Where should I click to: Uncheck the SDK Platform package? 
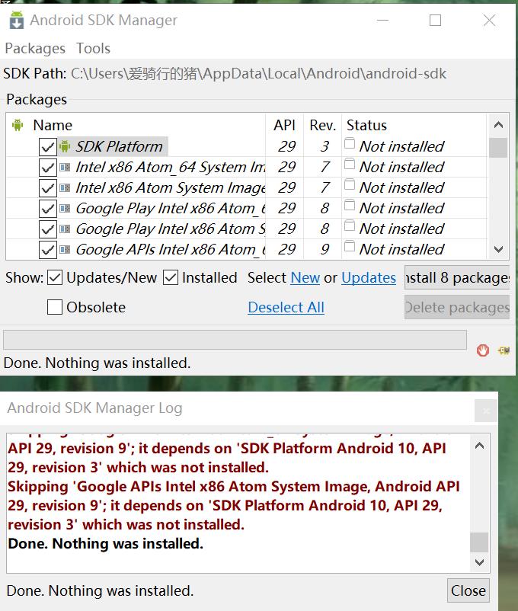47,147
